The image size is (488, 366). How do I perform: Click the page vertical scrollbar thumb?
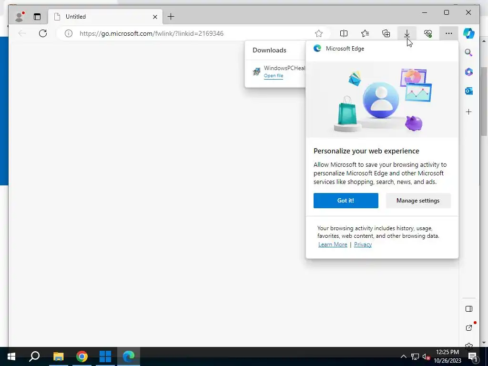(484, 101)
